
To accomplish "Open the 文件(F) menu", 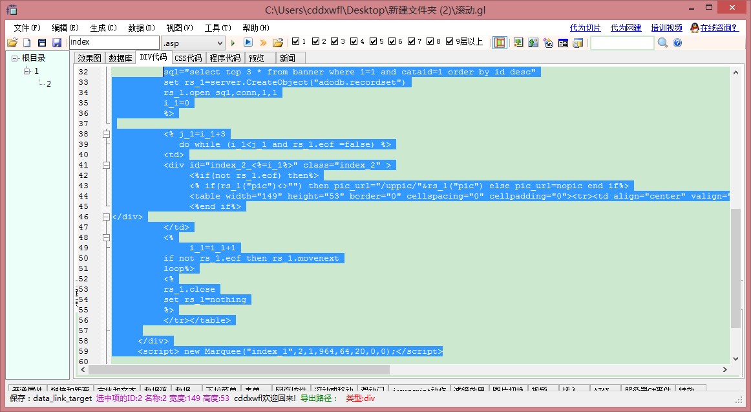I will point(27,28).
